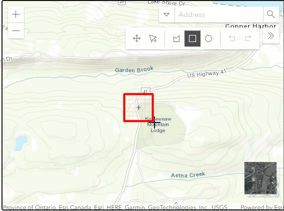Click the 41 highway shield marker
The width and height of the screenshot is (284, 211).
click(145, 91)
